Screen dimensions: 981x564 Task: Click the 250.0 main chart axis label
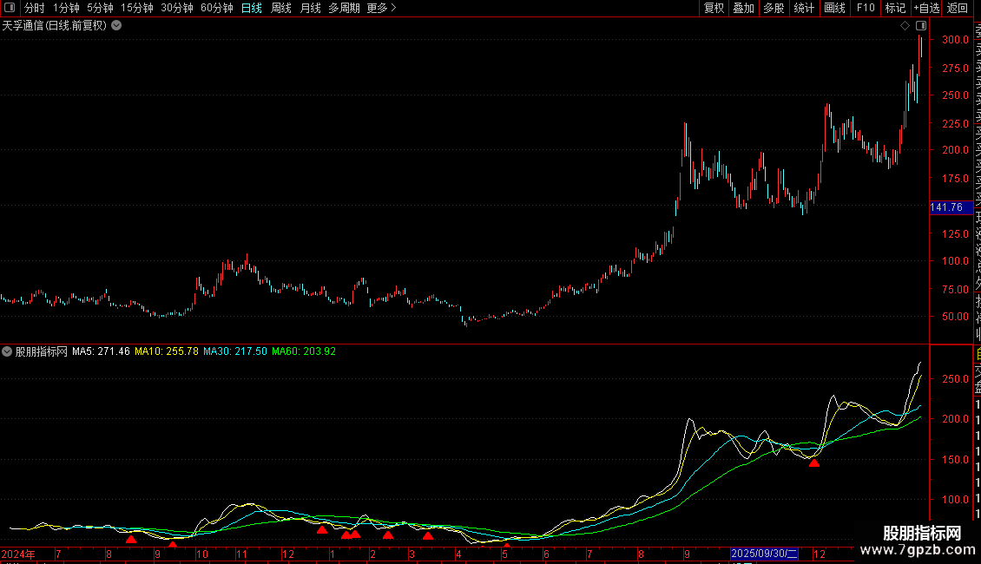pyautogui.click(x=955, y=95)
